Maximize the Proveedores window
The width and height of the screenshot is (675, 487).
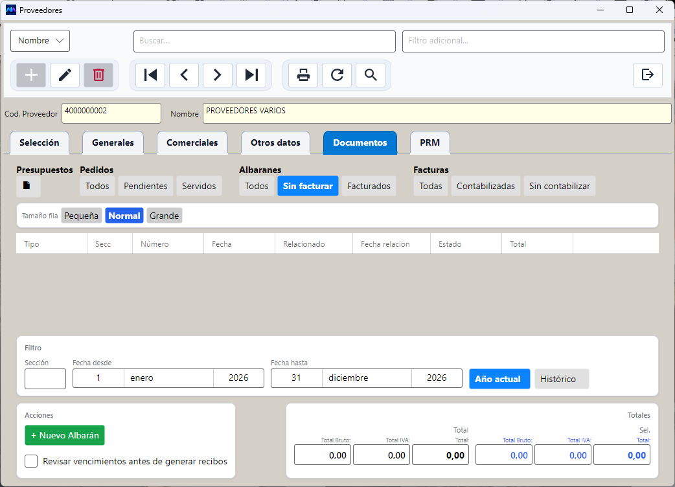point(630,10)
